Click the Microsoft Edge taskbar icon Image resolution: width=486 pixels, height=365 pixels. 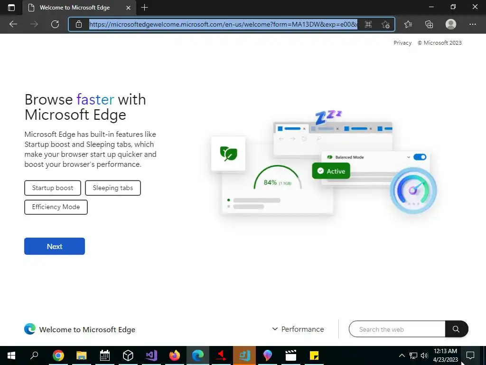198,355
